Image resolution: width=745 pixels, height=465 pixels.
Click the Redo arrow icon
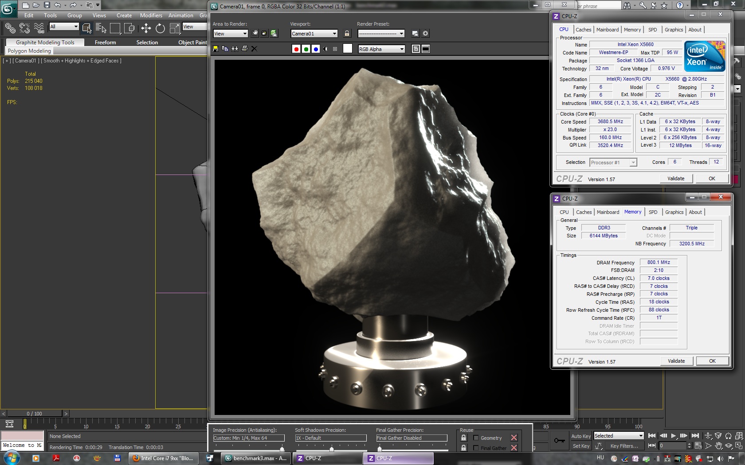(x=73, y=5)
